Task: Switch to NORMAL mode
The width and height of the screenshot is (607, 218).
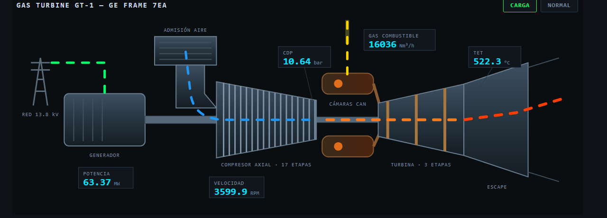Action: (x=559, y=5)
